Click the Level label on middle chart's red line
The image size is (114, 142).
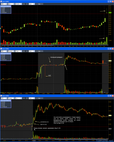pos(3,65)
